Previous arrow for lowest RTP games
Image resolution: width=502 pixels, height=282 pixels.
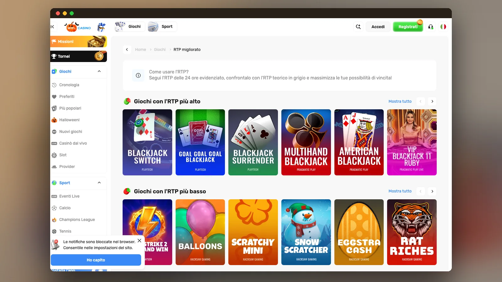tap(420, 191)
